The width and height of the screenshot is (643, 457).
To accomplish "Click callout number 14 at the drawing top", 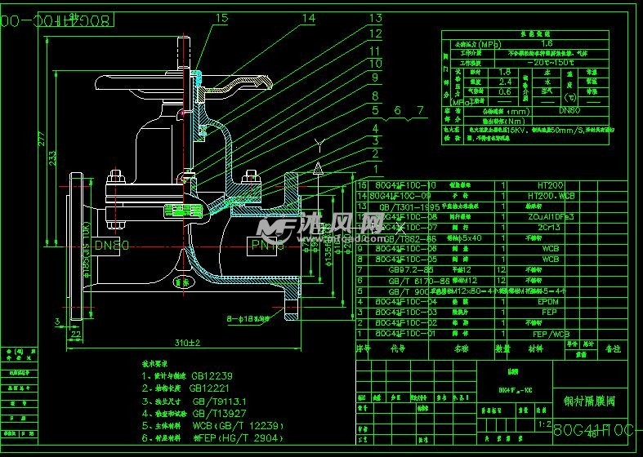I will (x=308, y=18).
